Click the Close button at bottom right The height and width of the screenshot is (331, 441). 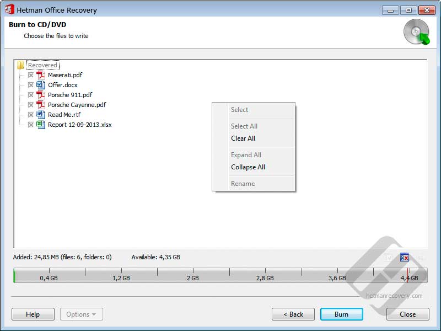click(x=407, y=314)
